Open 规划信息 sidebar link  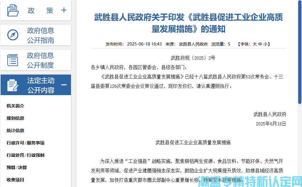point(16,118)
